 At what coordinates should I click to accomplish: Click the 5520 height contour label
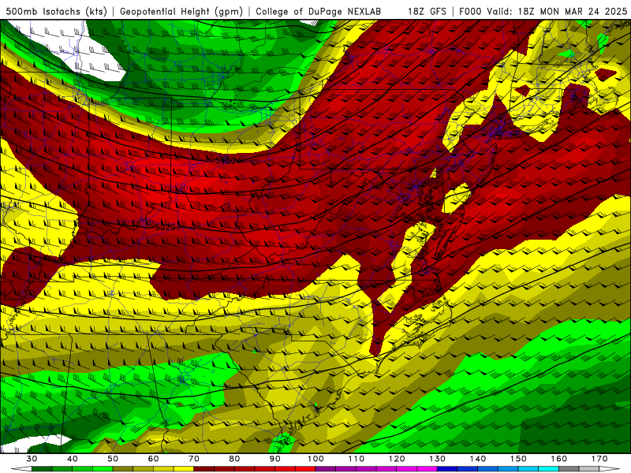[166, 227]
